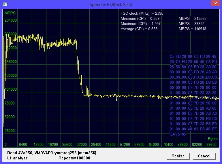Viewport: 222px width, 164px height.
Task: Click the 51200 x-axis label
Action: 125,145
